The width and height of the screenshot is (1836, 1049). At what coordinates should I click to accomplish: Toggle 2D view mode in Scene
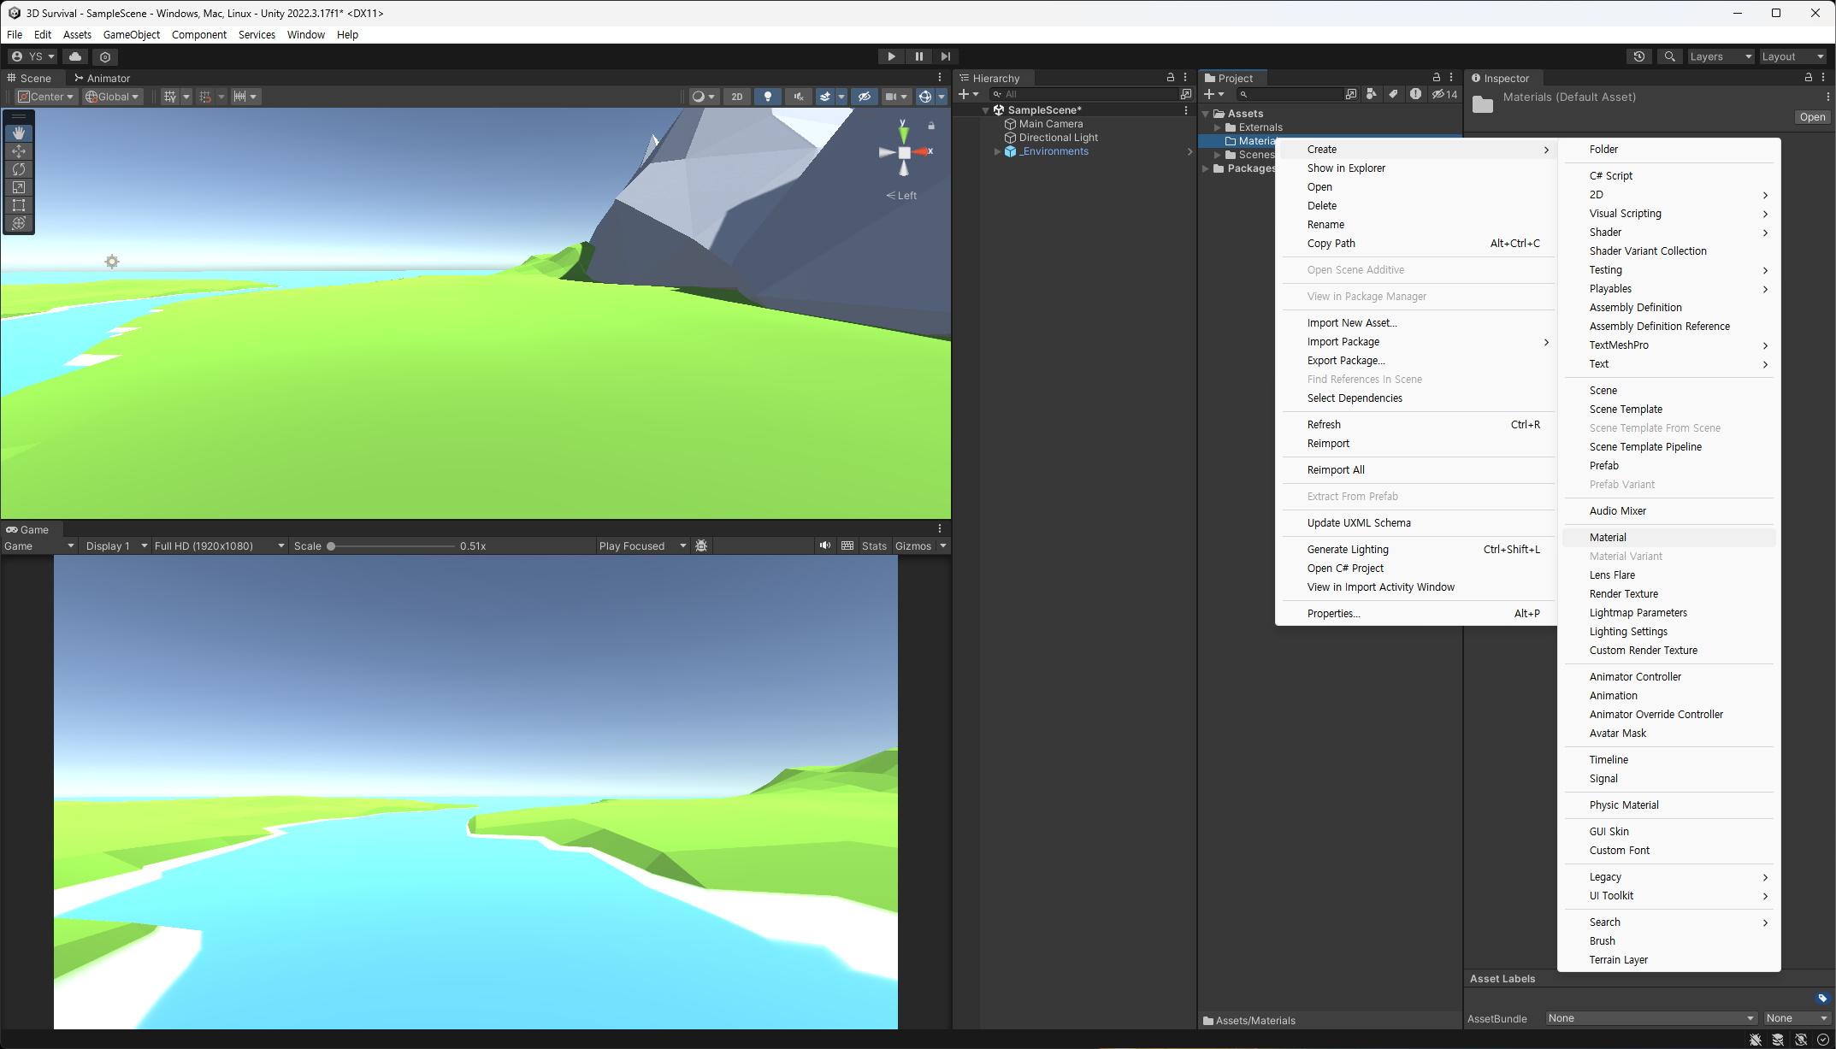[x=736, y=97]
